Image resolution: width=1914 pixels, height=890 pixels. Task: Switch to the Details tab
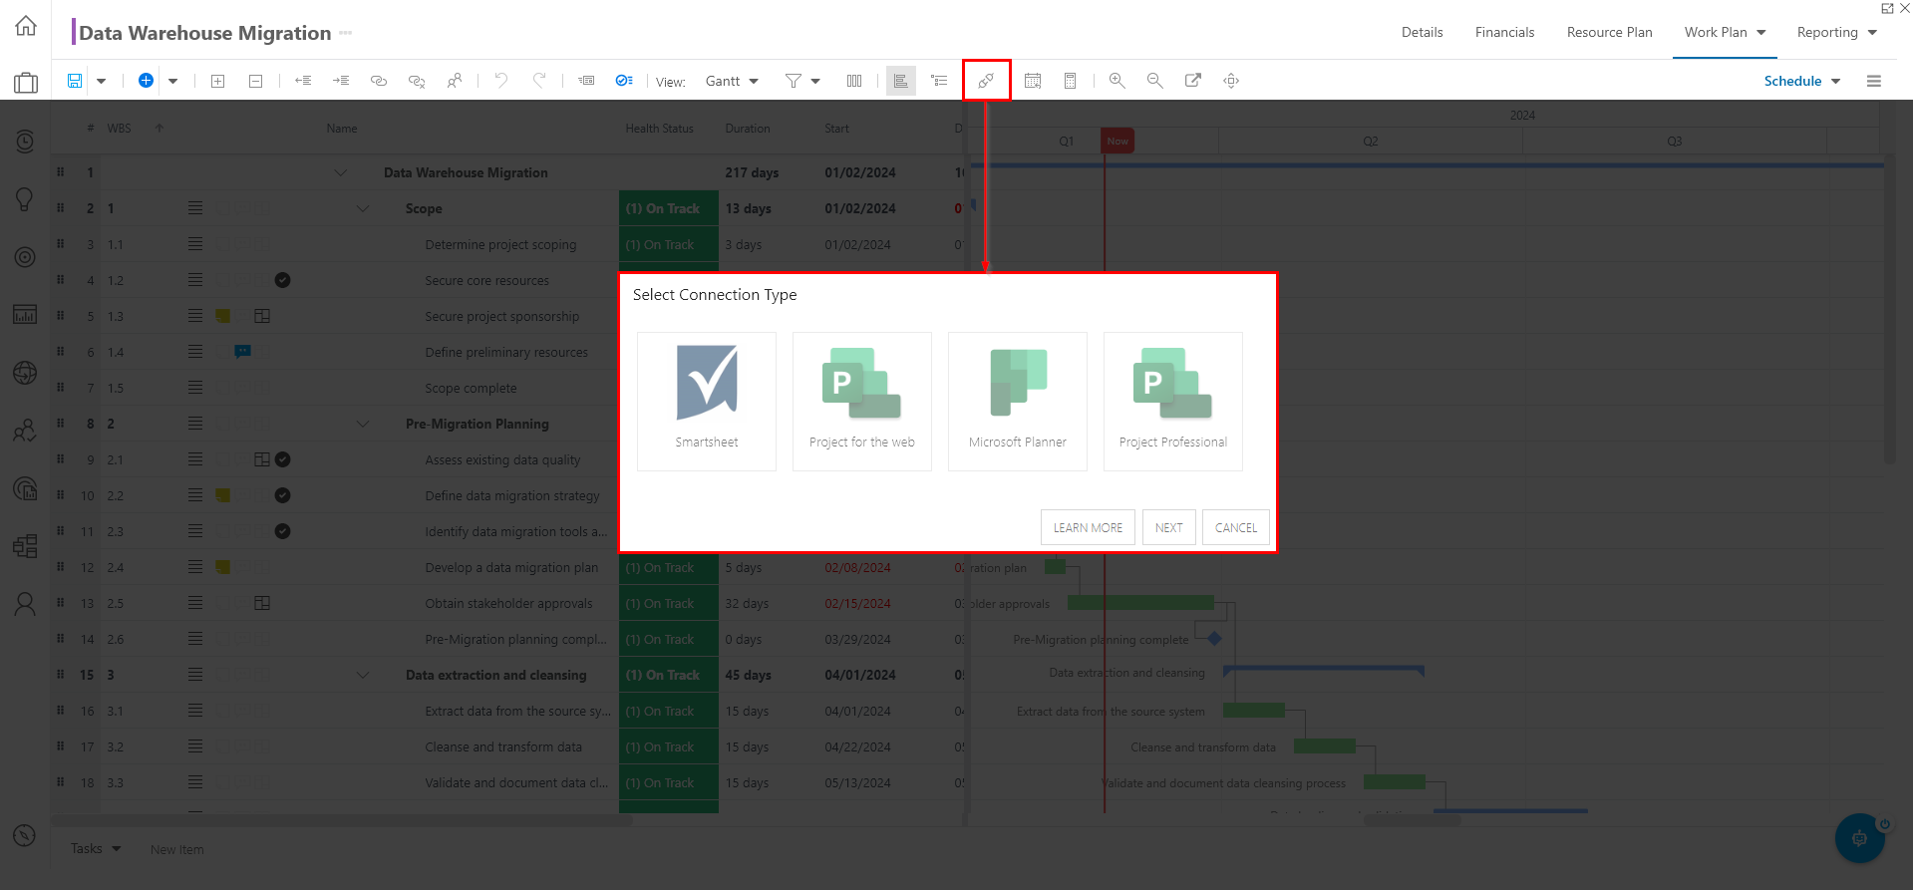1422,32
